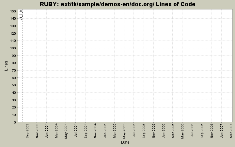Click the 40 value on the Lines axis
The width and height of the screenshot is (235, 147).
click(x=14, y=93)
